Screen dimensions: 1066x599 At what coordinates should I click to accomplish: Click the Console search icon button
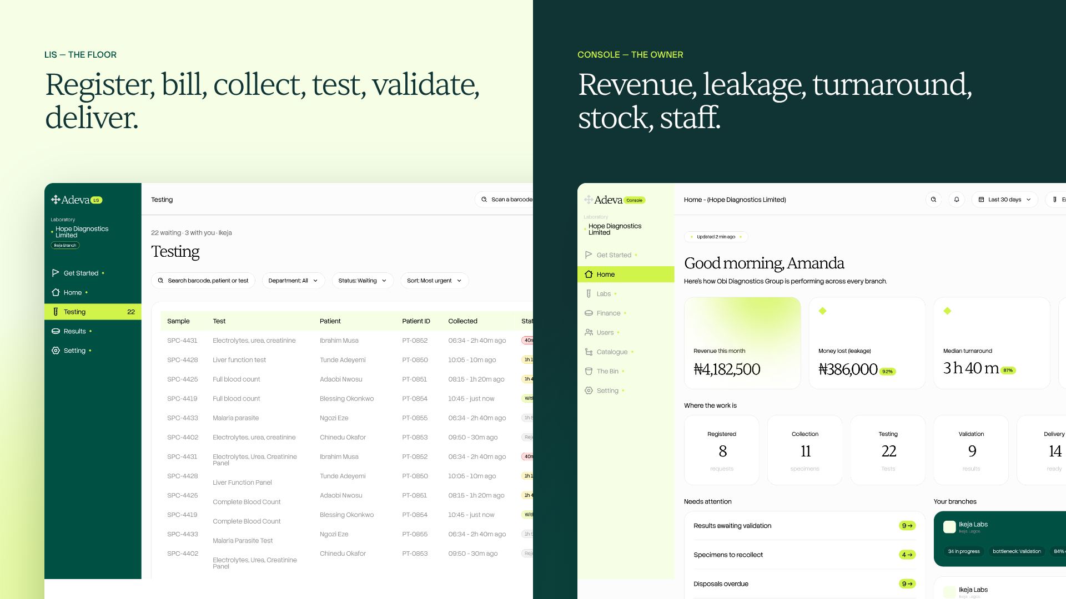pyautogui.click(x=933, y=199)
